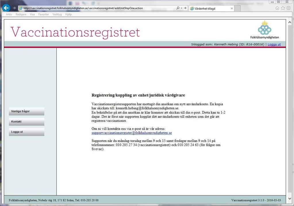Click the scrollbar up arrow
Screen dimensions: 294x206
290,22
